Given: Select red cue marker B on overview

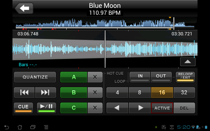Looking at the screenshot, I should (x=38, y=29).
